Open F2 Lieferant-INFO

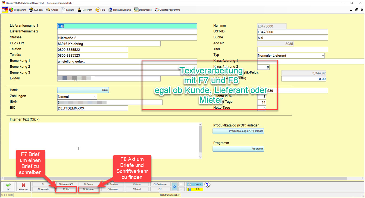pos(66,184)
